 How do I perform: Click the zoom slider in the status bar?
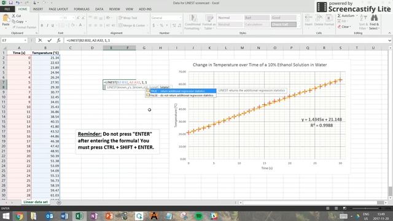coord(366,208)
